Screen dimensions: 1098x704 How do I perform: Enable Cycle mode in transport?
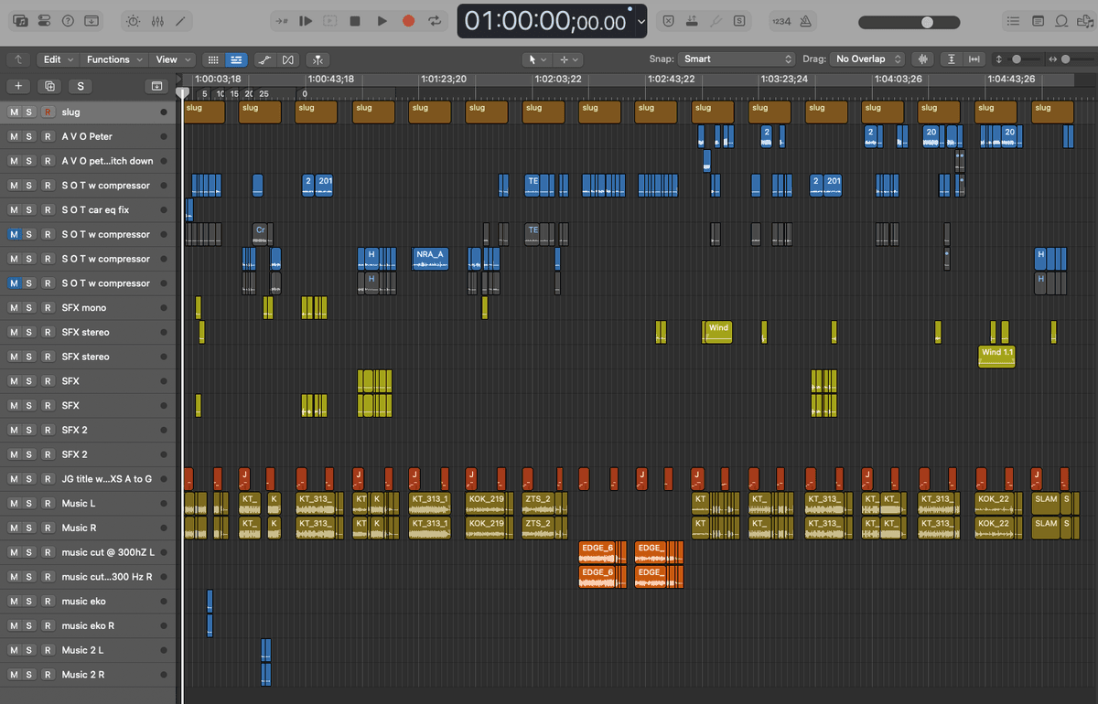coord(434,20)
